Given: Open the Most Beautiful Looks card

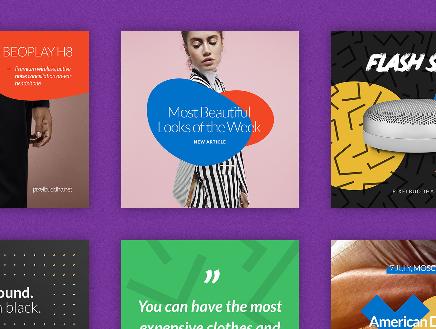Looking at the screenshot, I should [x=210, y=119].
